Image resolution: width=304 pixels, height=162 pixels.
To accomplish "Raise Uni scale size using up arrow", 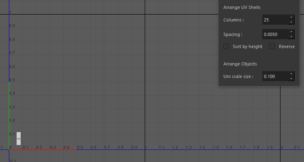I will (291, 74).
